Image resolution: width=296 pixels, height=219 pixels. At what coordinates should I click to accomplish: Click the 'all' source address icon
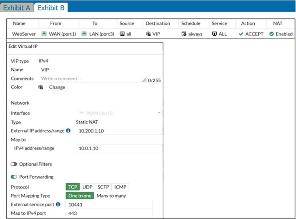(x=122, y=34)
